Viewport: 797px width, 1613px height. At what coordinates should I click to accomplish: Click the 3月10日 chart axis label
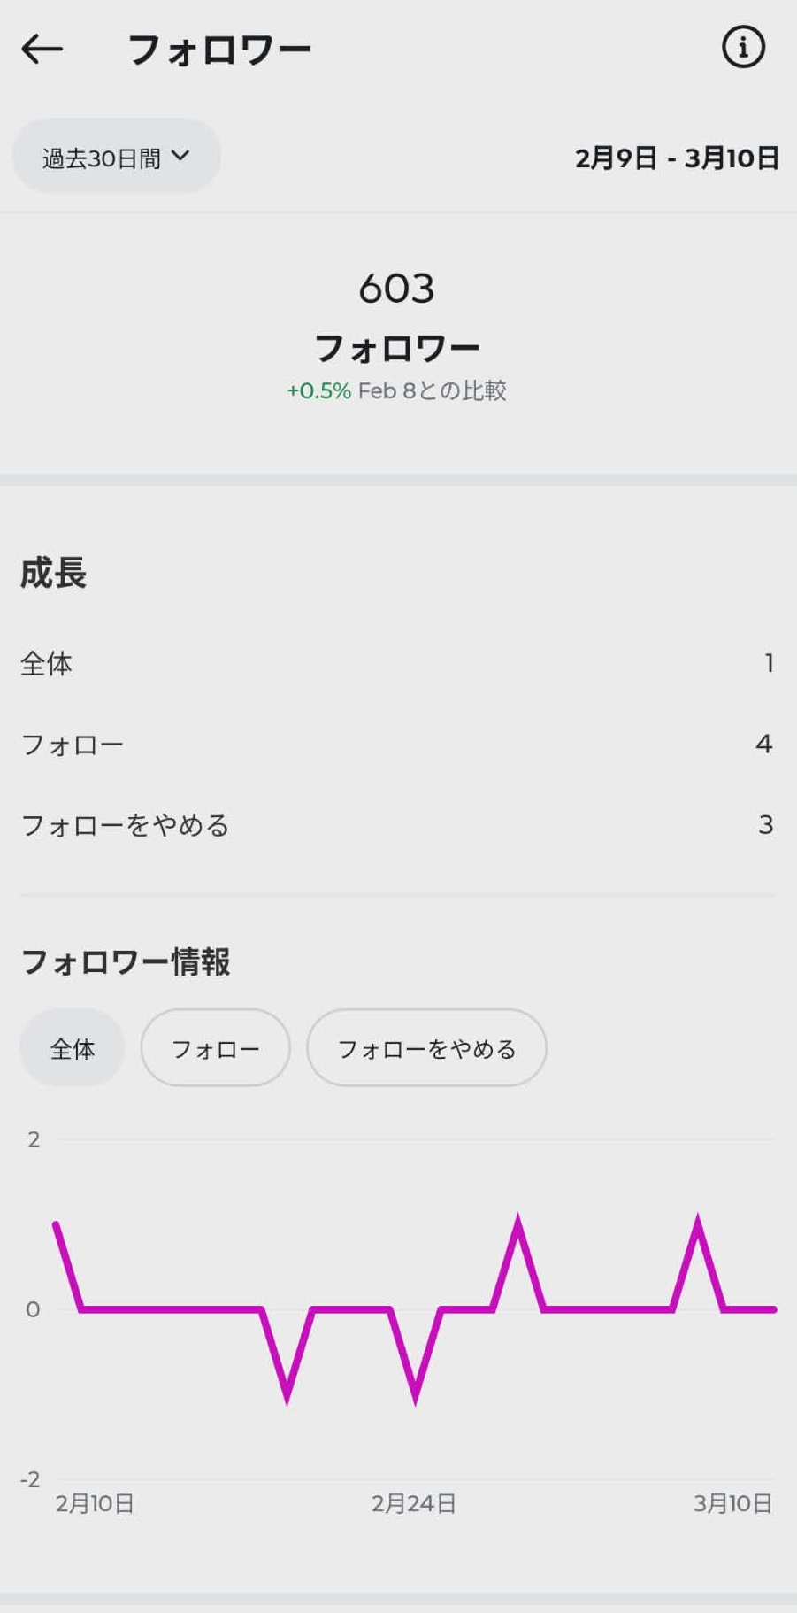pos(732,1503)
